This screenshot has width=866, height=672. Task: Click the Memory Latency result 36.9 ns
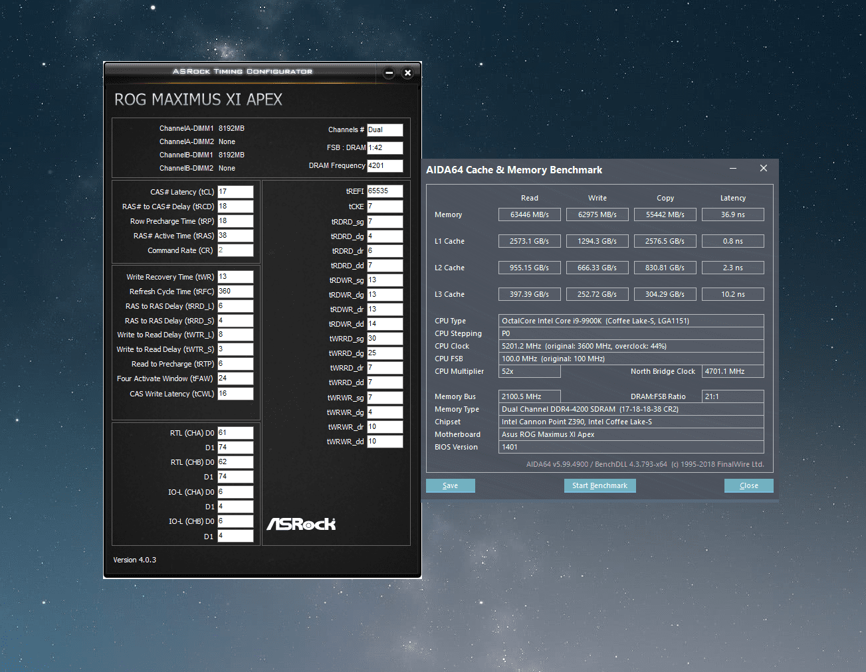733,214
